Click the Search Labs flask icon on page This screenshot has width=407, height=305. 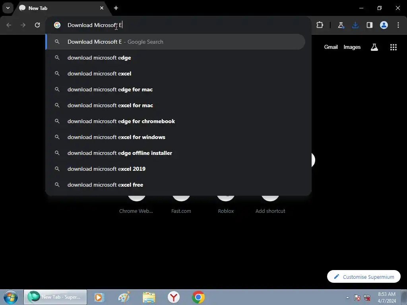(374, 47)
